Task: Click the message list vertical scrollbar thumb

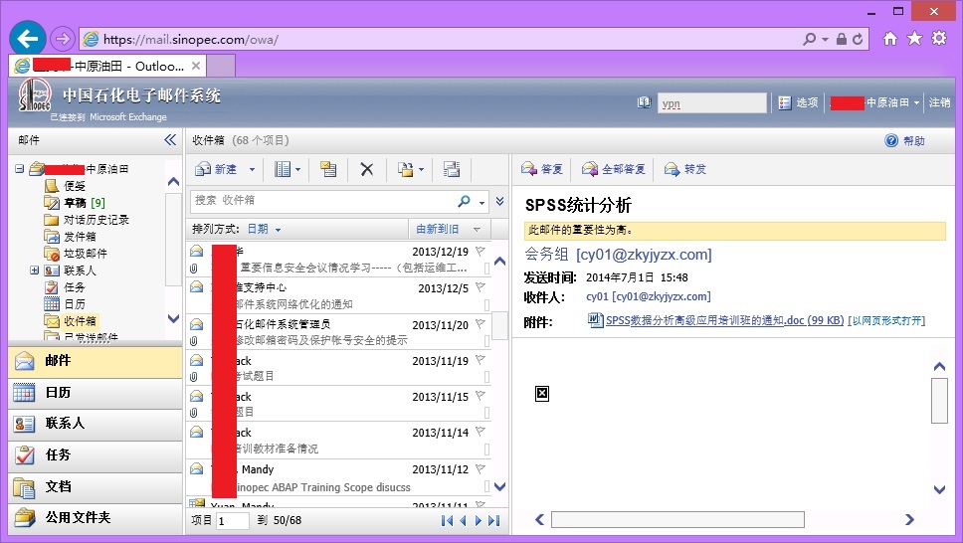Action: (500, 325)
